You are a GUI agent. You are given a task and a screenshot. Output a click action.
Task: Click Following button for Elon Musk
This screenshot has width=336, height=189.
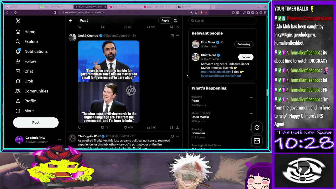244,44
